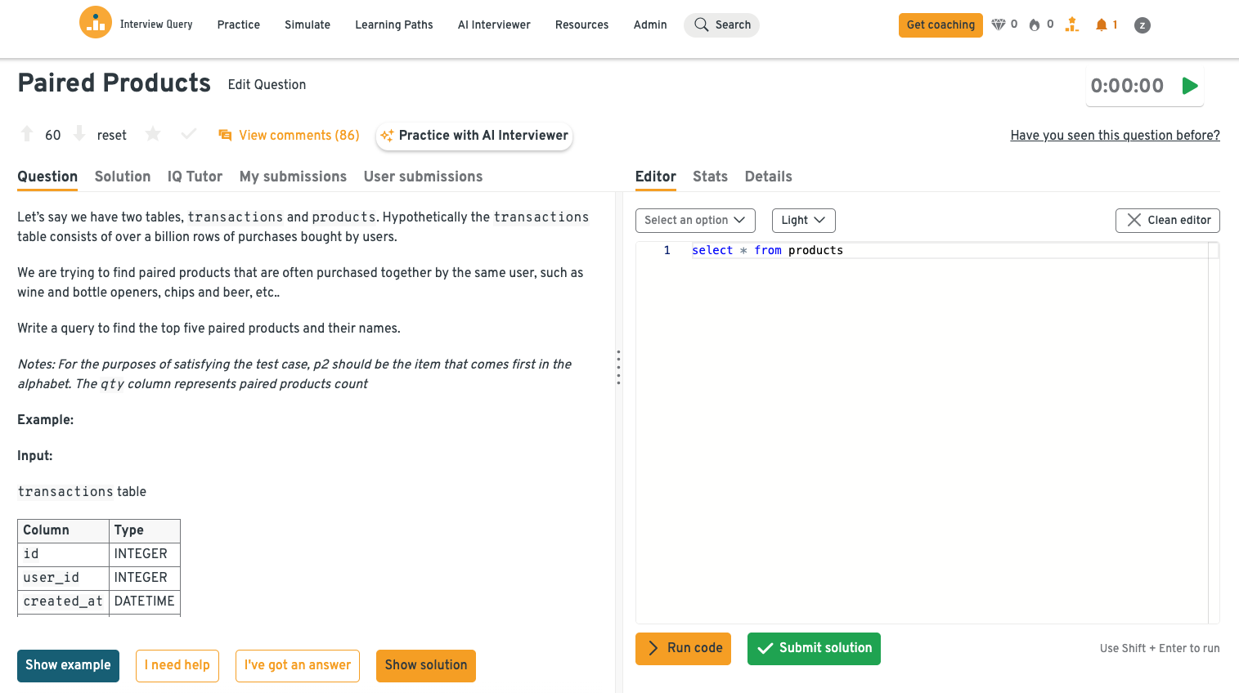Expand the 'Select an option' dropdown
The width and height of the screenshot is (1239, 693).
tap(694, 220)
